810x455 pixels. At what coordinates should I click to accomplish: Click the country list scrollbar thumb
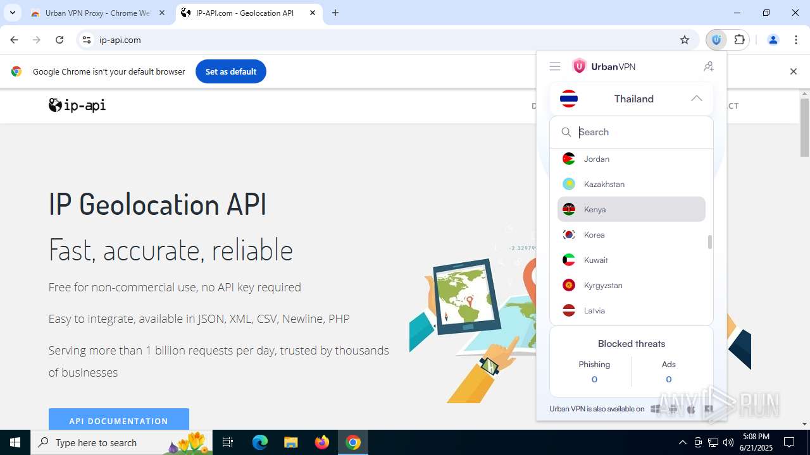pyautogui.click(x=709, y=241)
